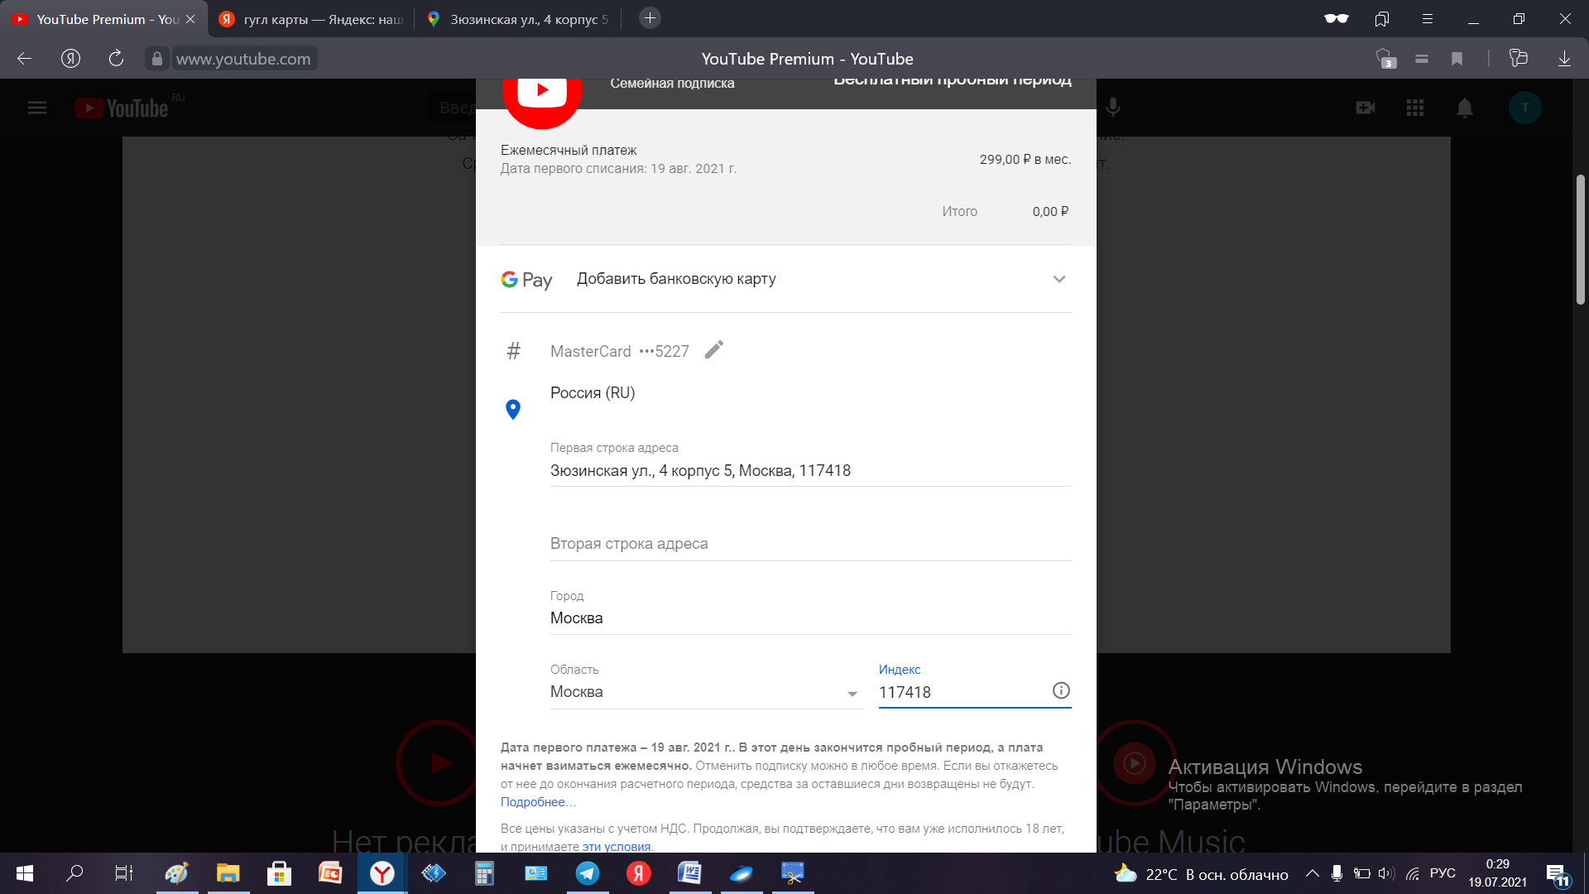The height and width of the screenshot is (894, 1589).
Task: Open the YouTube guide menu
Action: [37, 108]
